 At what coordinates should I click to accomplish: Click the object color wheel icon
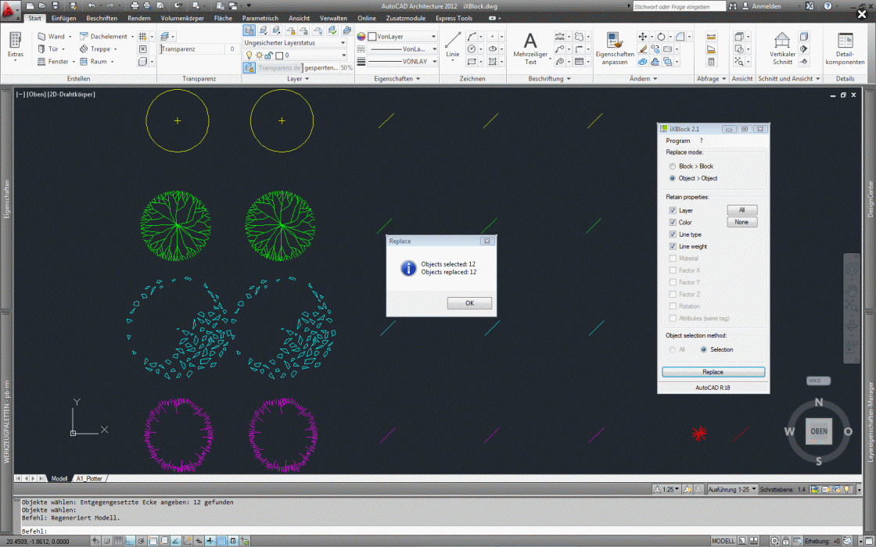[x=361, y=36]
